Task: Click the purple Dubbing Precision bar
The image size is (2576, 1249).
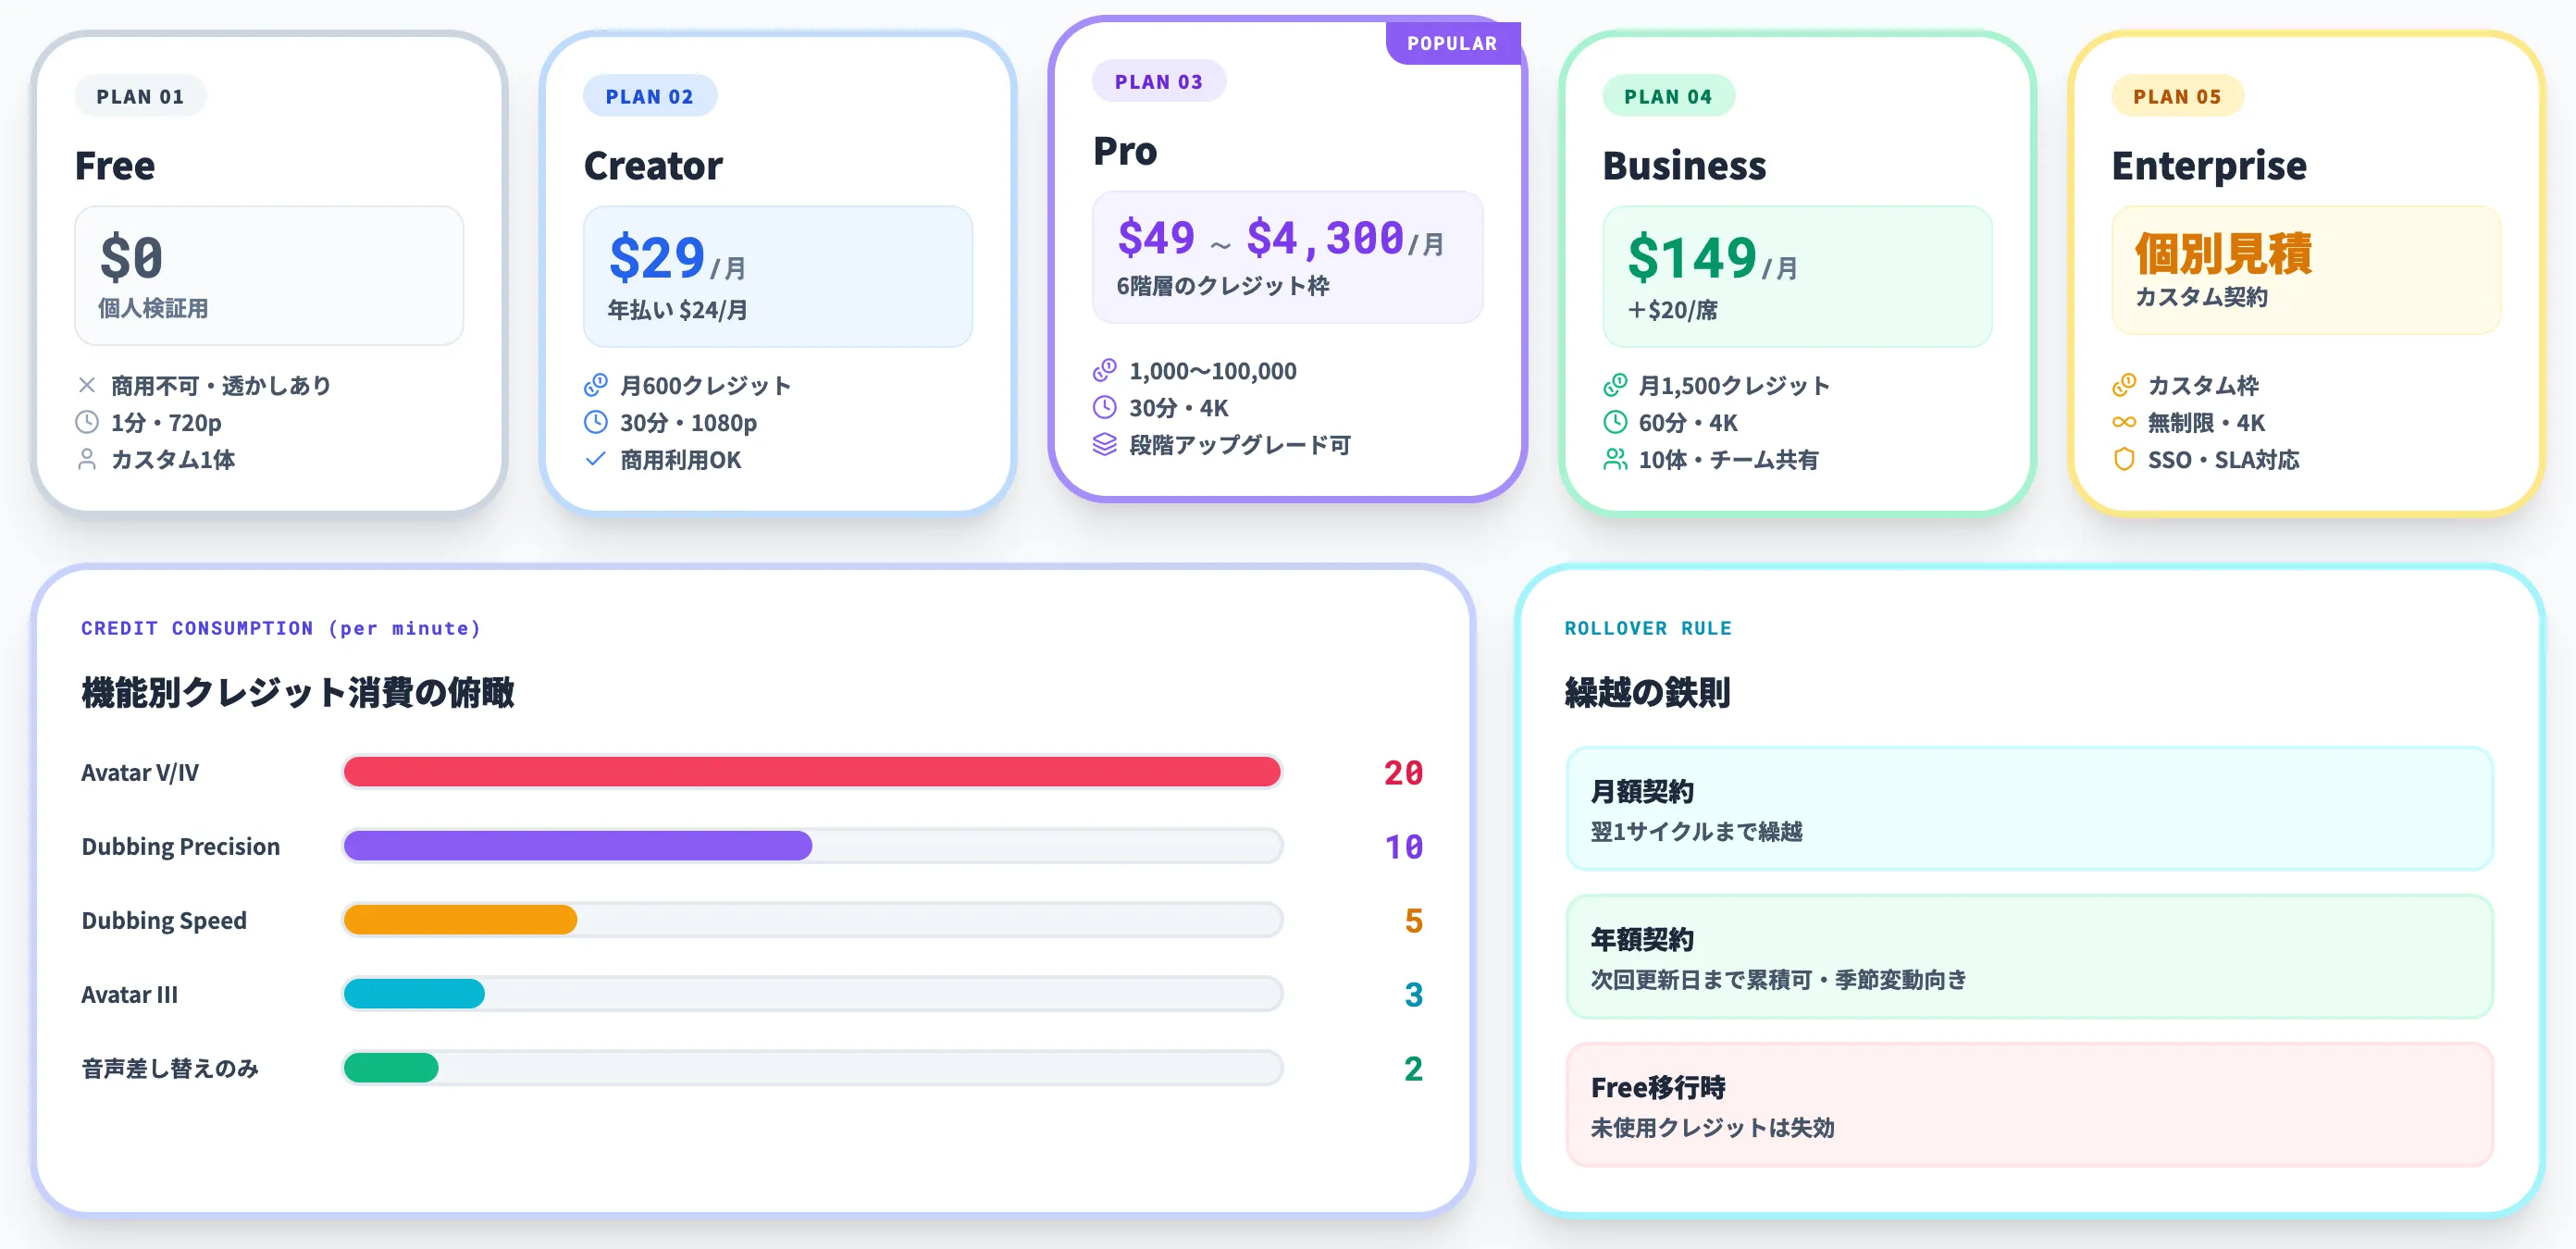Action: click(x=578, y=846)
